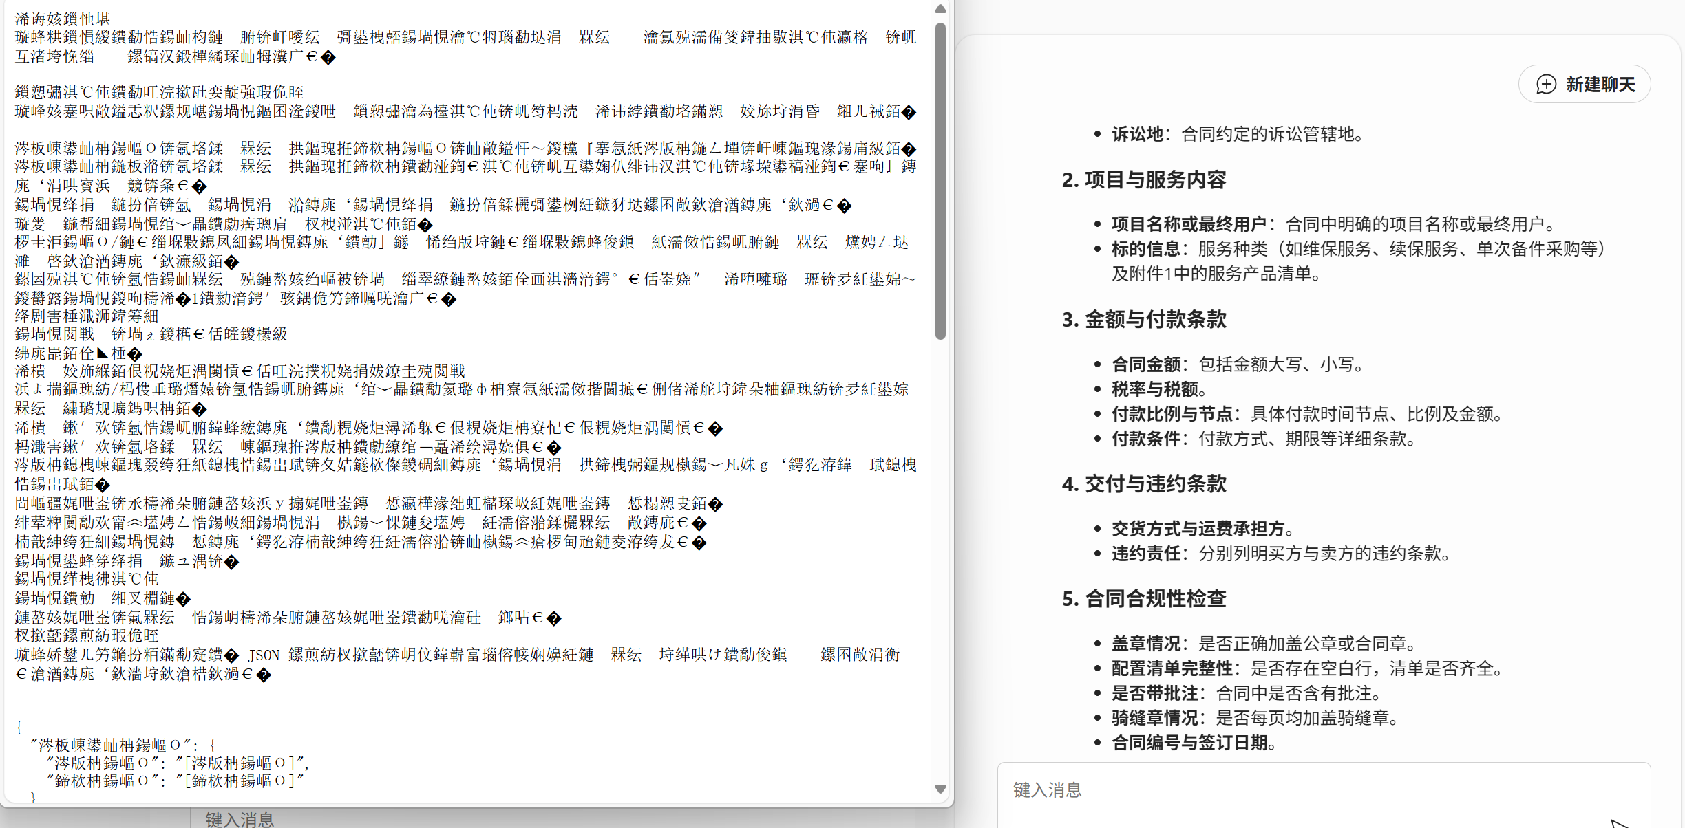Click the word JSON in the left text
The width and height of the screenshot is (1685, 828).
(264, 655)
